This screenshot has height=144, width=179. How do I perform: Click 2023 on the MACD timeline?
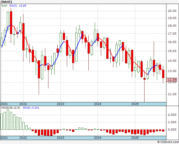(61, 138)
